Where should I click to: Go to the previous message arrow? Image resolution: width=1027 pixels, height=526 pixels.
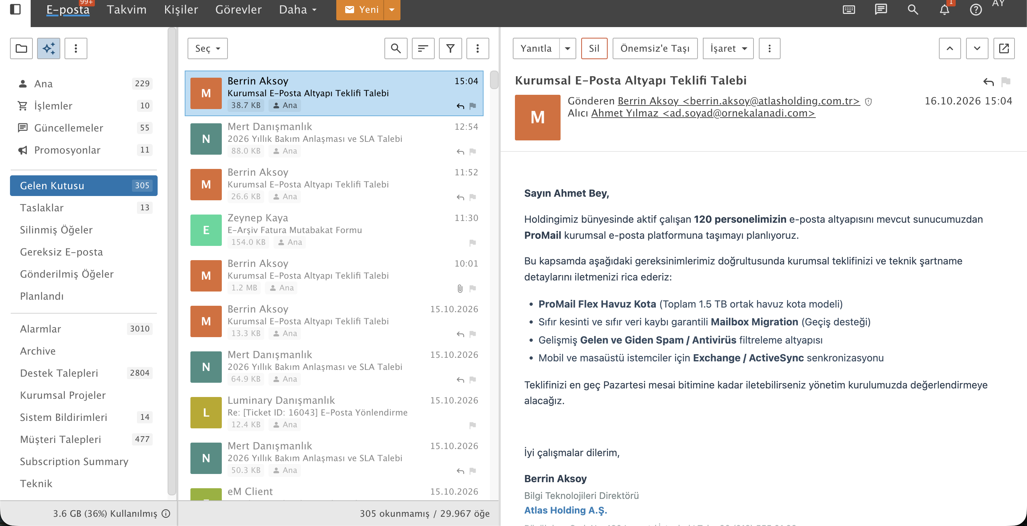pyautogui.click(x=950, y=48)
